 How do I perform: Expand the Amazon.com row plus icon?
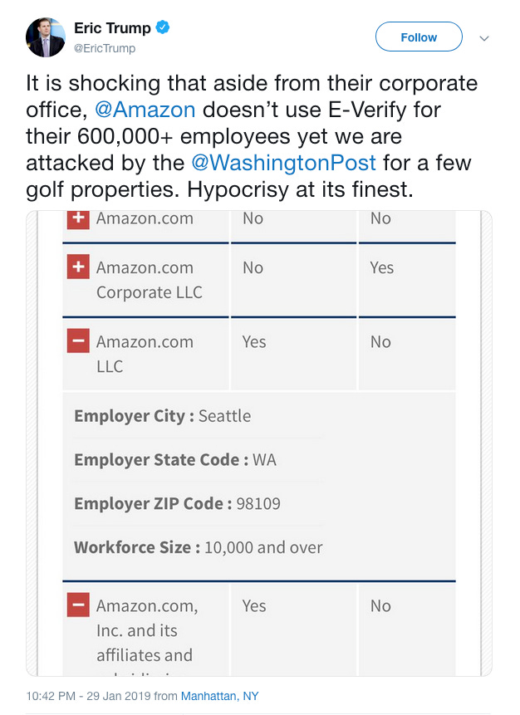(x=78, y=218)
